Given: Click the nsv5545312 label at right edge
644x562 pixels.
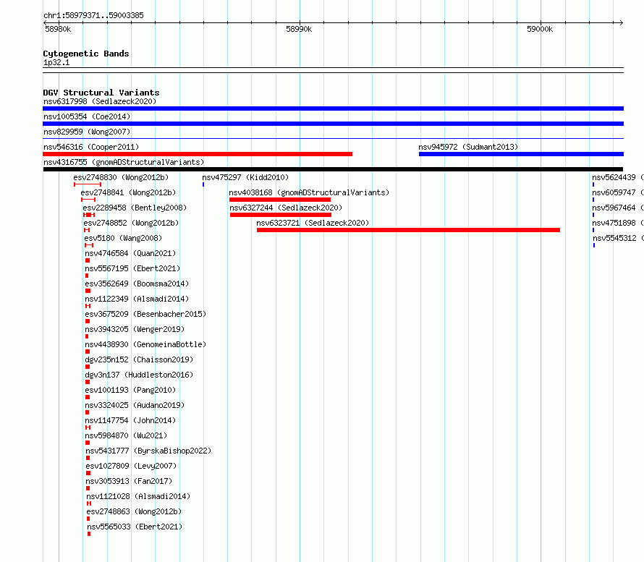Looking at the screenshot, I should 618,238.
